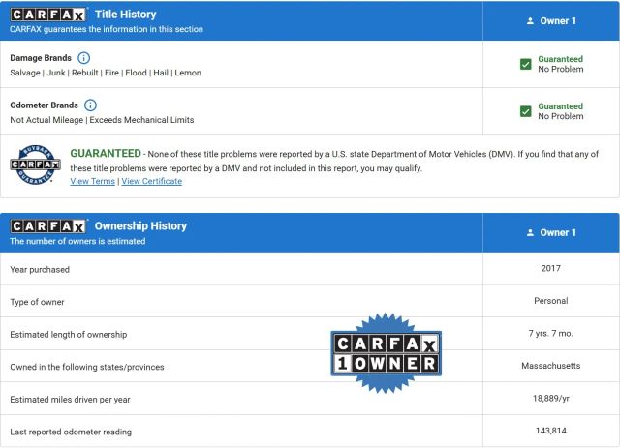Click 'Owned in the following states/provinces'
The height and width of the screenshot is (448, 620).
(x=87, y=367)
